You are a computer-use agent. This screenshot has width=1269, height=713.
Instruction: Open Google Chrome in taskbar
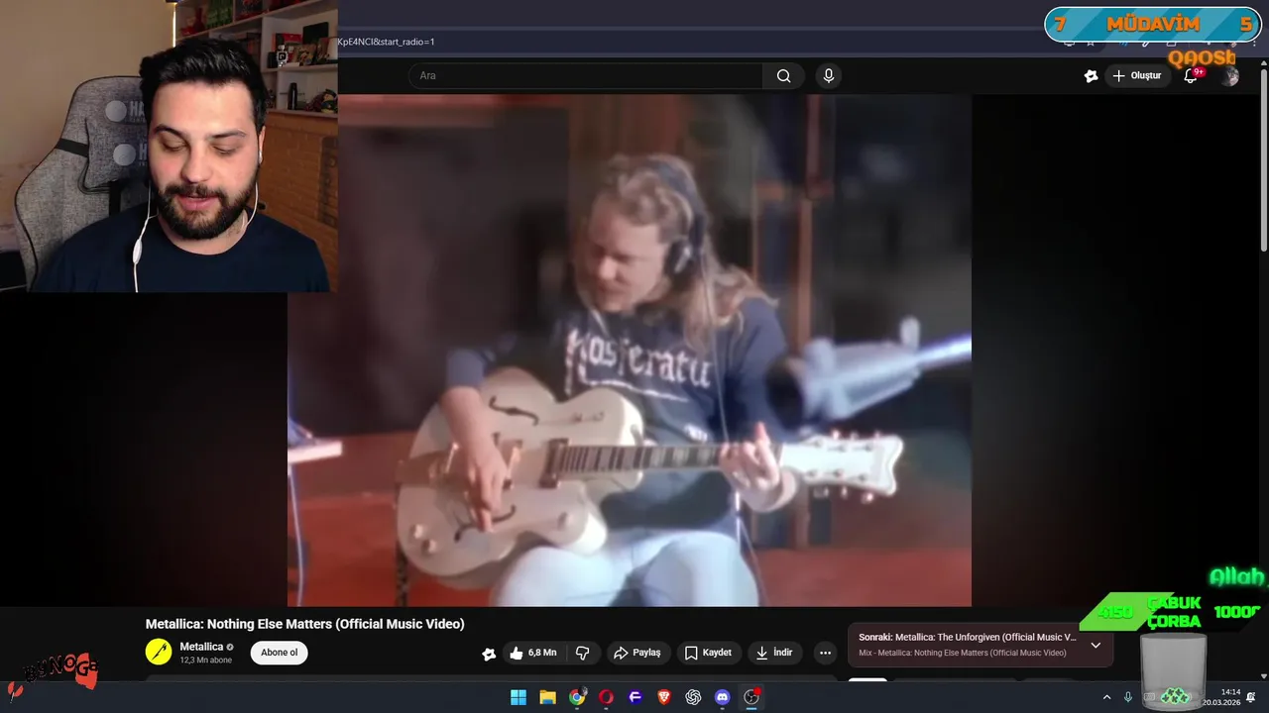(577, 697)
